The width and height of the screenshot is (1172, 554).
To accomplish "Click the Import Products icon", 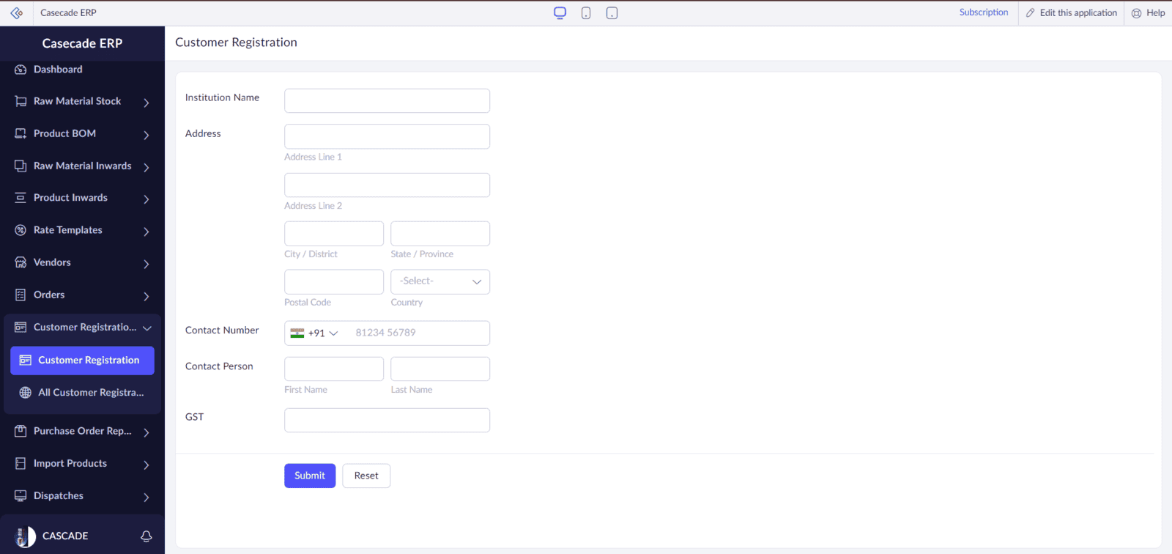I will (x=21, y=463).
